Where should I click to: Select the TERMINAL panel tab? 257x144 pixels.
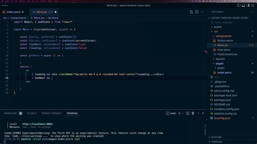(x=72, y=113)
